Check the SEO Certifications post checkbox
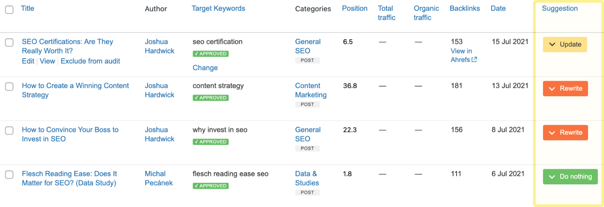The height and width of the screenshot is (207, 604). tap(9, 43)
